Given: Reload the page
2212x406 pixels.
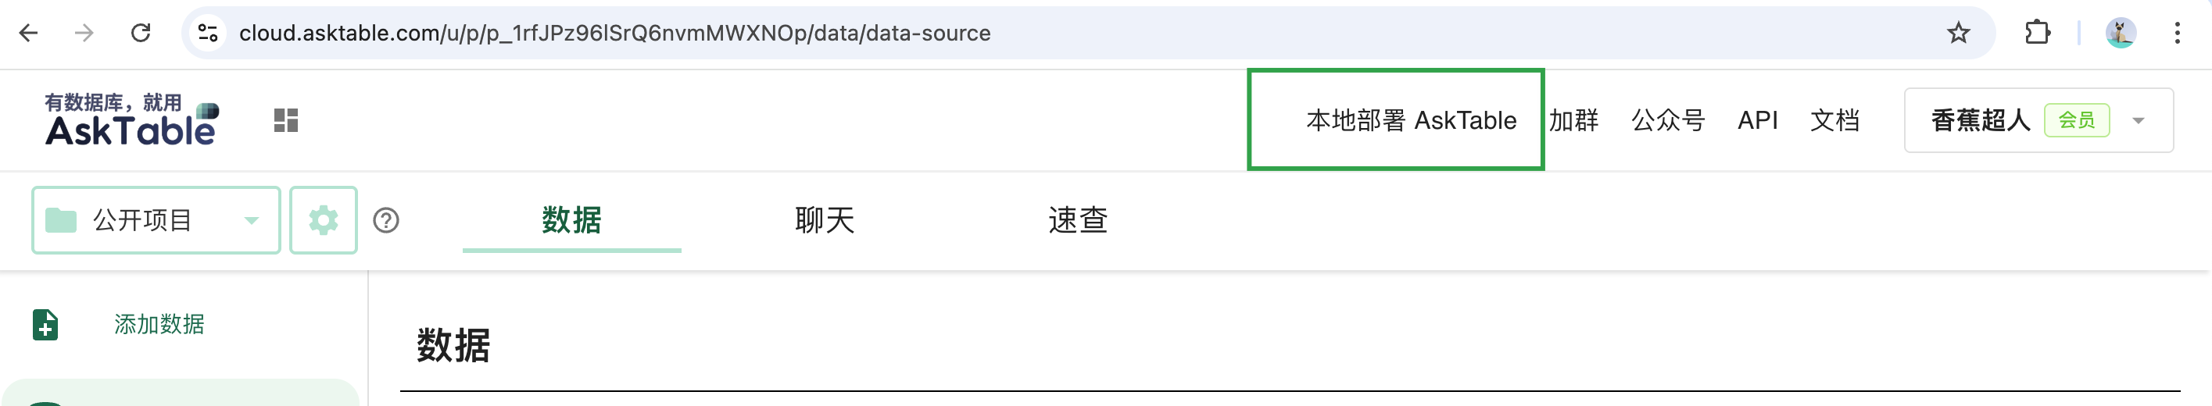Looking at the screenshot, I should point(141,33).
